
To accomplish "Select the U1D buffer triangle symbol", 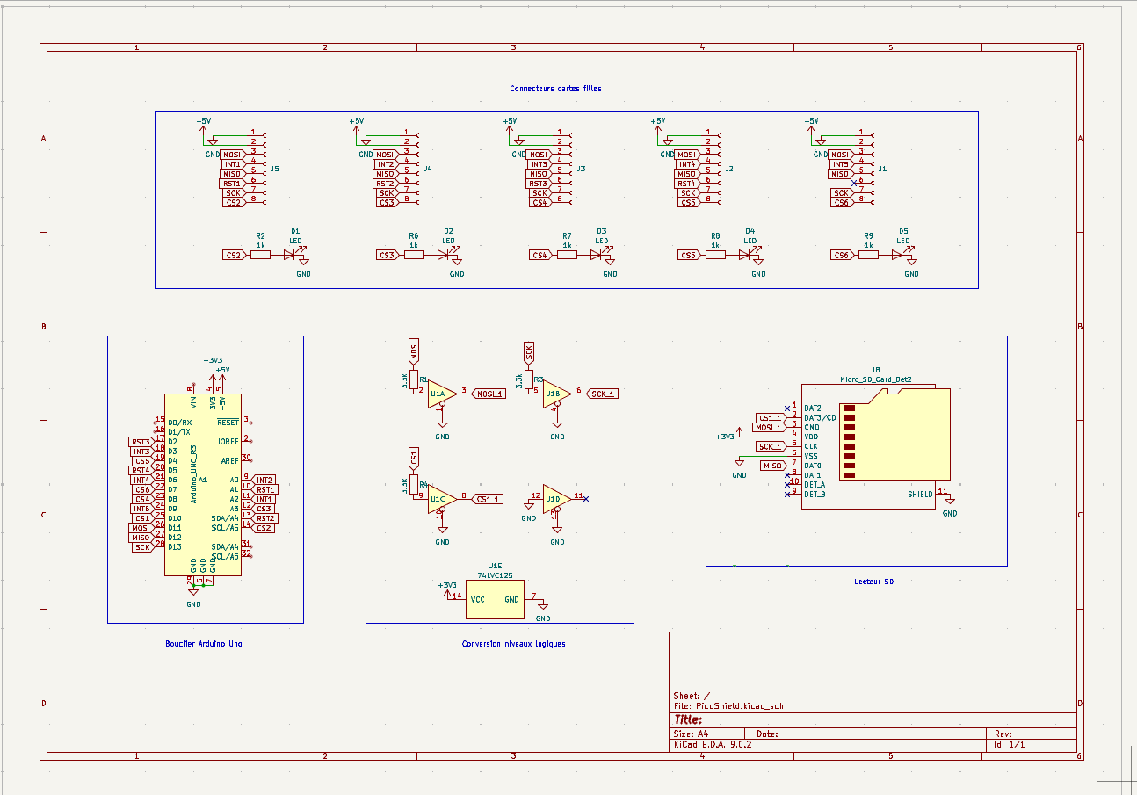I will click(x=555, y=498).
